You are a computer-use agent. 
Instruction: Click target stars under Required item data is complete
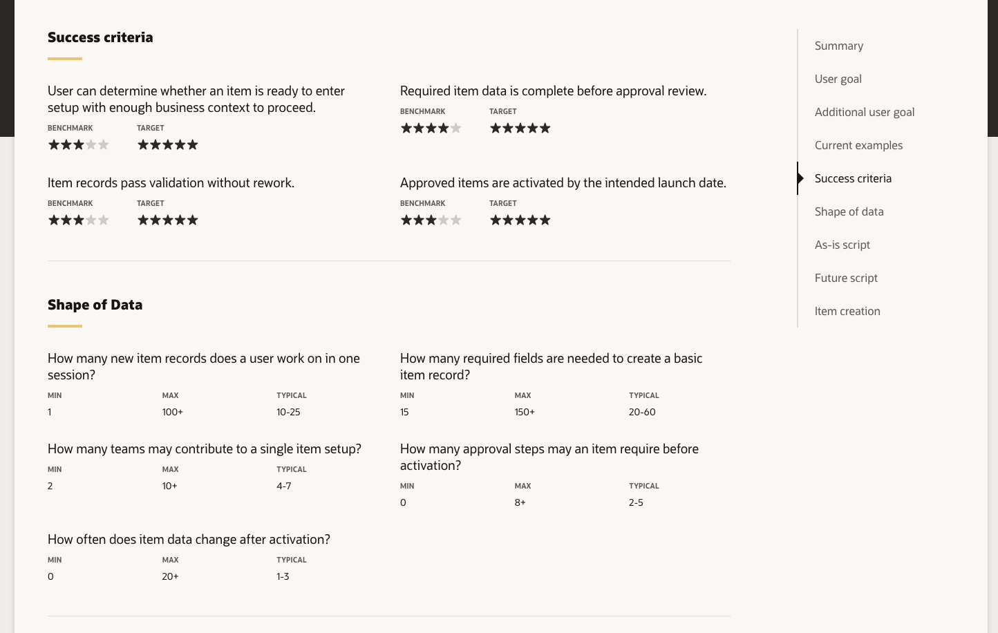(520, 128)
